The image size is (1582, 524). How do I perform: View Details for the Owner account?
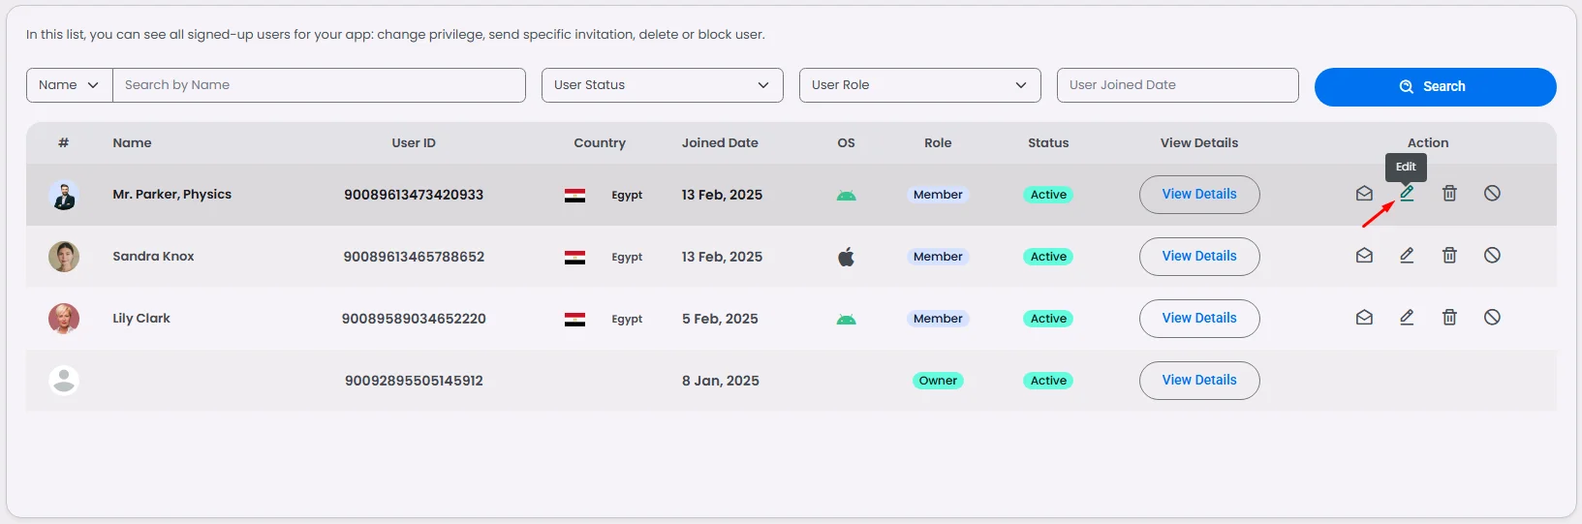pos(1198,381)
